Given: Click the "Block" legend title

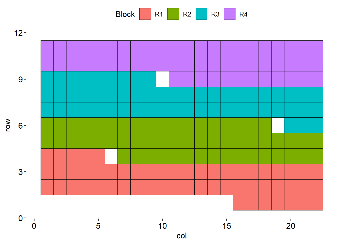Looking at the screenshot, I should point(125,14).
